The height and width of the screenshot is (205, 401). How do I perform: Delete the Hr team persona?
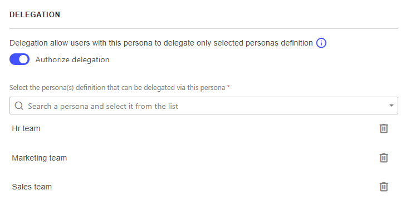(384, 128)
